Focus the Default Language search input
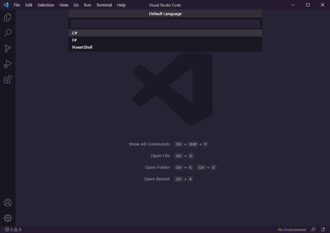Image resolution: width=330 pixels, height=233 pixels. tap(165, 24)
